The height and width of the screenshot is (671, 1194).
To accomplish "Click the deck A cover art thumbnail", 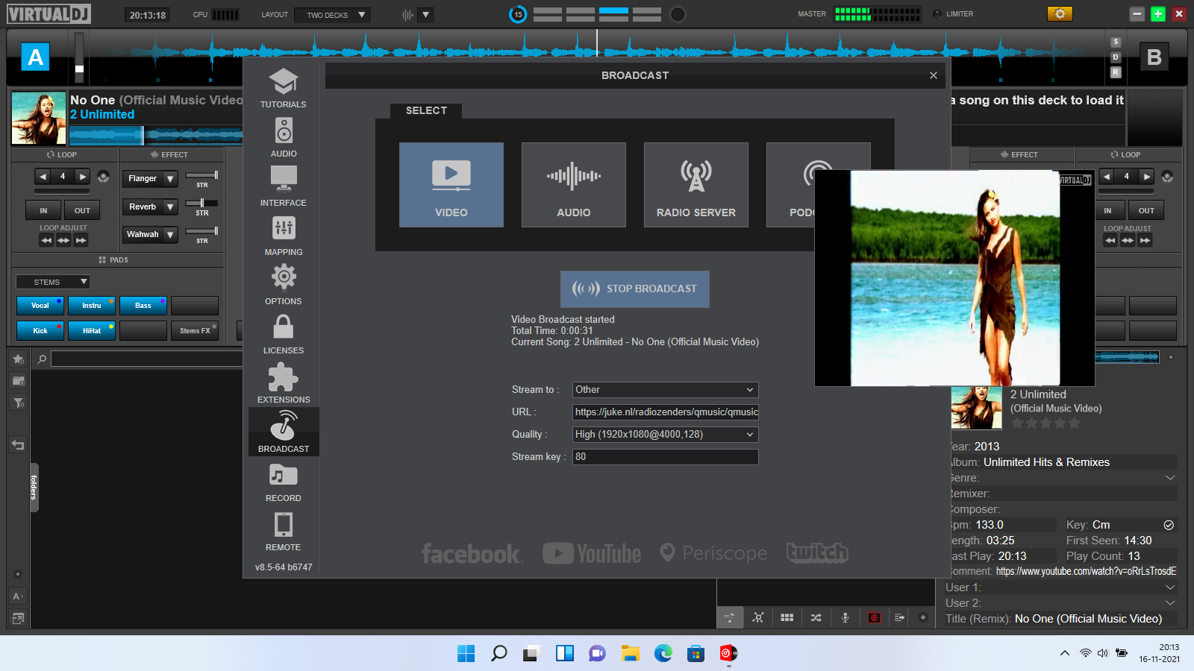I will (x=39, y=119).
